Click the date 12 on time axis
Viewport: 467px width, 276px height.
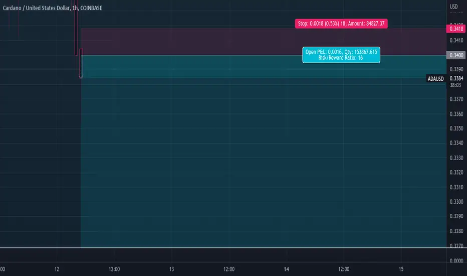(x=57, y=269)
